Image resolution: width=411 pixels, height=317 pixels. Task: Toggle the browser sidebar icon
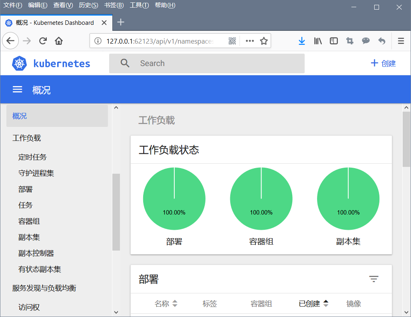(334, 41)
